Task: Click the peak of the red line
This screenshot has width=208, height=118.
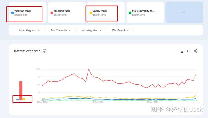Action: point(89,69)
